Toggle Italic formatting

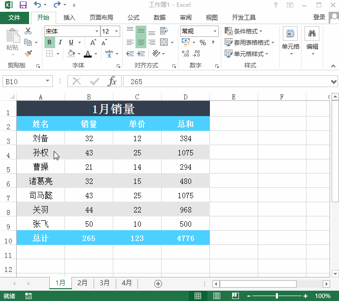point(60,42)
